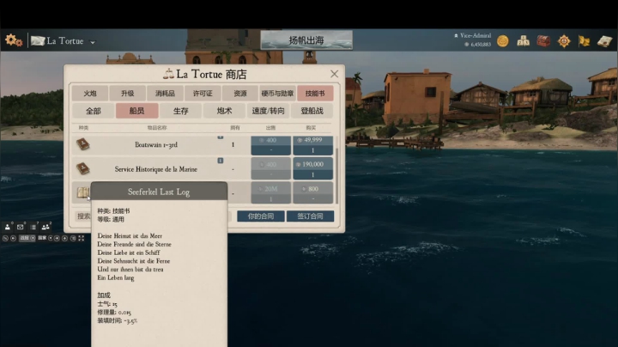Select Service Historique de la Marine item name

click(x=156, y=169)
